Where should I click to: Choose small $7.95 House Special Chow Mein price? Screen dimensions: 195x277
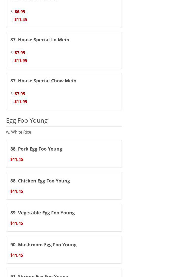coord(20,94)
